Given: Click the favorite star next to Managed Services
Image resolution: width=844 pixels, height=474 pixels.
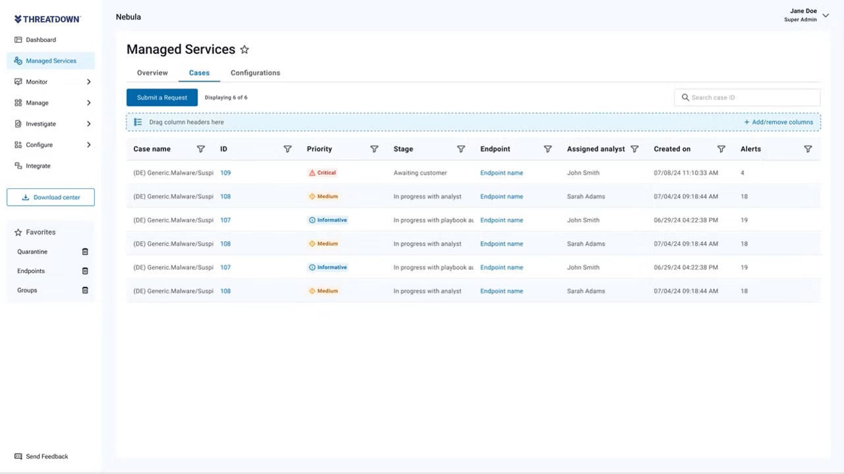Looking at the screenshot, I should point(245,49).
